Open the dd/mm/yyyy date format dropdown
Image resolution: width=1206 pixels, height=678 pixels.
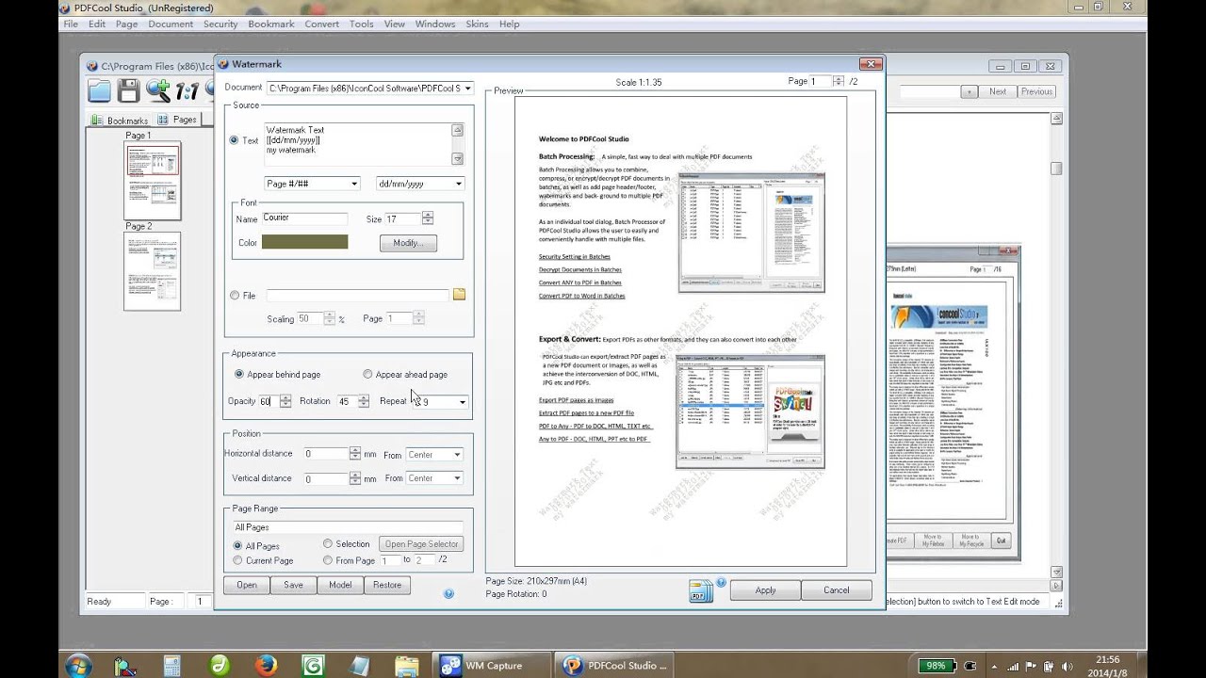459,184
